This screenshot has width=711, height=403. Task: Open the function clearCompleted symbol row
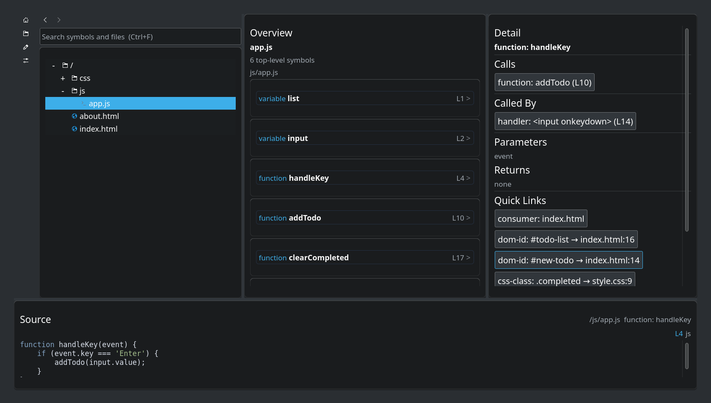[365, 257]
